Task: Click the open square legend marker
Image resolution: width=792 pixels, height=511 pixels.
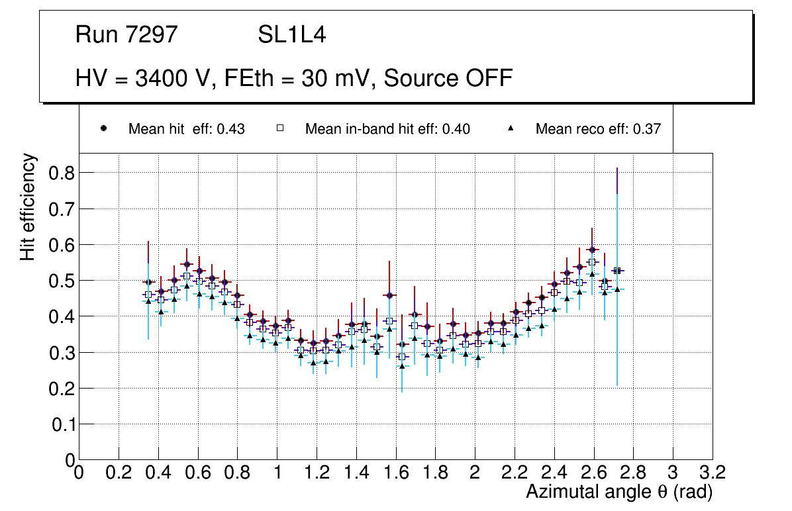Action: pyautogui.click(x=280, y=129)
